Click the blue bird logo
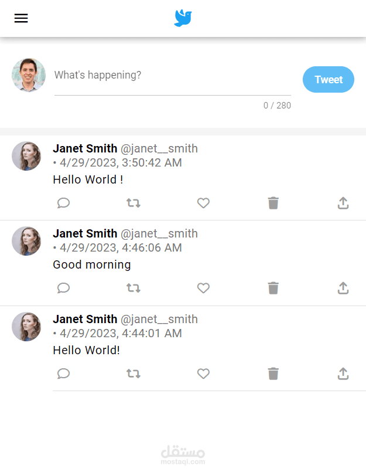This screenshot has height=475, width=366. (183, 18)
